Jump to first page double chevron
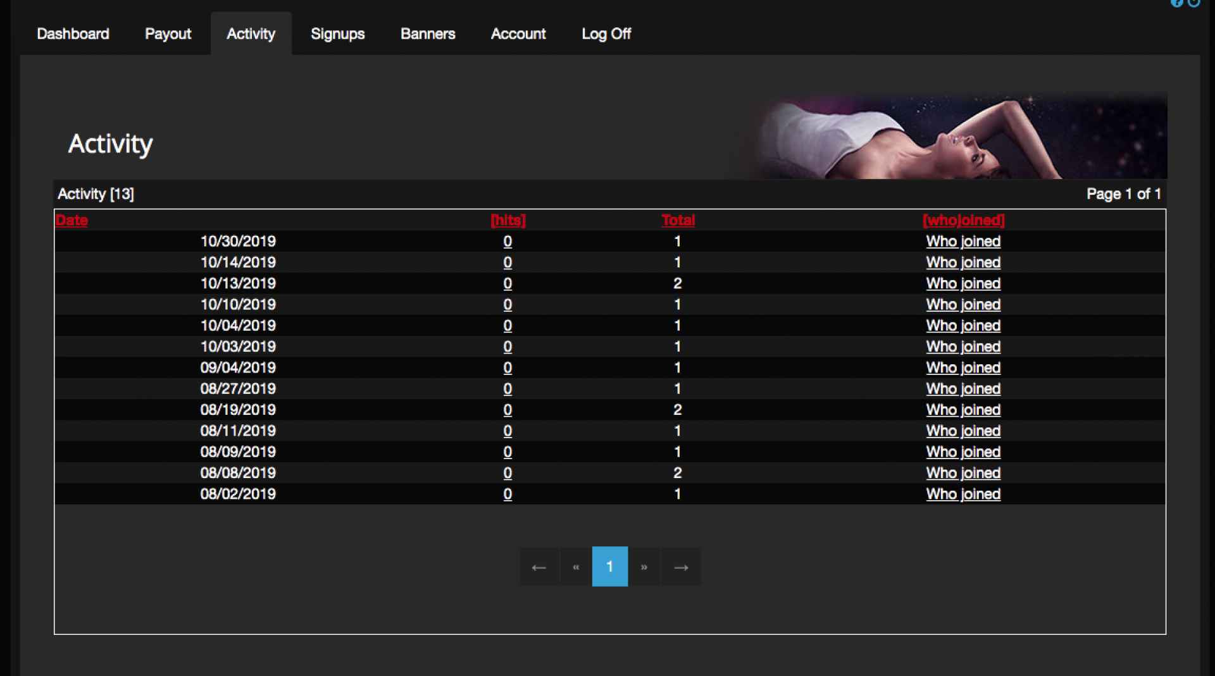The image size is (1215, 676). coord(576,567)
